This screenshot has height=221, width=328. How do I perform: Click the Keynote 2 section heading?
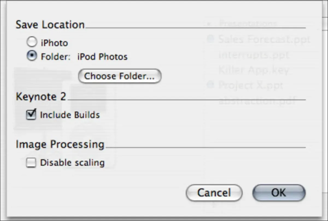click(41, 97)
